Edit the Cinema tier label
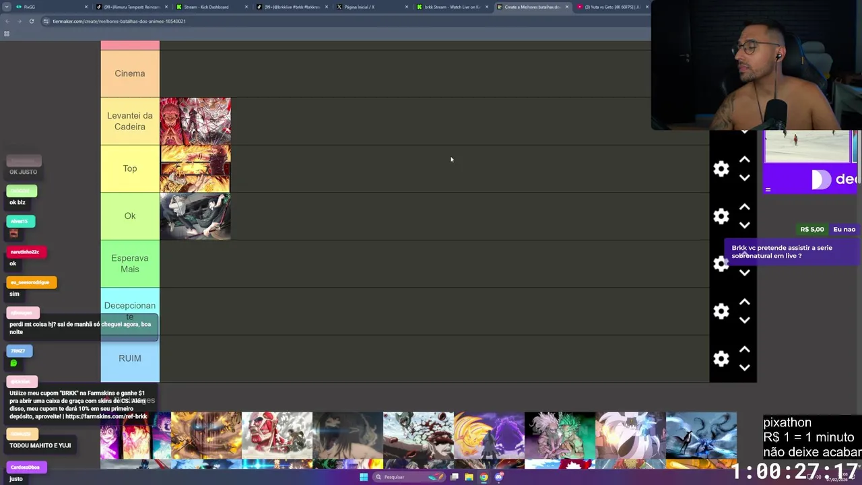The width and height of the screenshot is (862, 485). pyautogui.click(x=130, y=73)
